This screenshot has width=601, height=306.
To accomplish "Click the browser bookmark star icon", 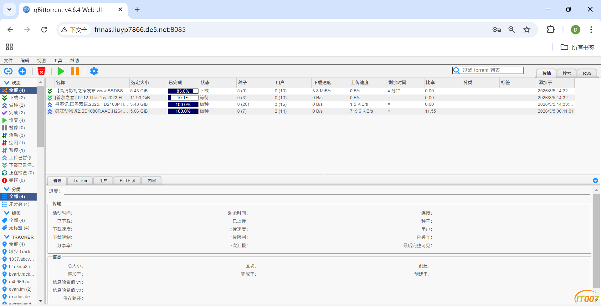I will (x=527, y=30).
